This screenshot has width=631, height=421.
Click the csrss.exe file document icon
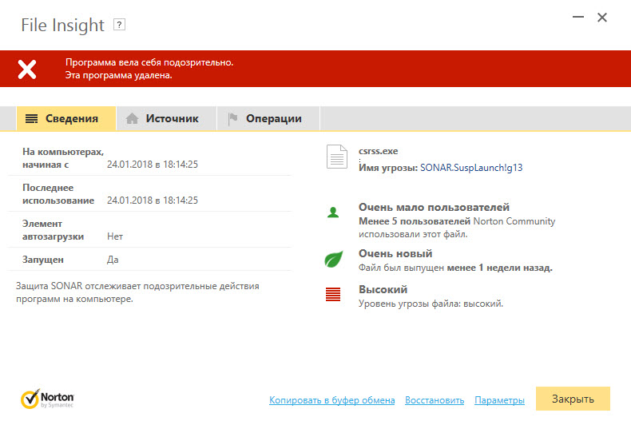pos(337,157)
